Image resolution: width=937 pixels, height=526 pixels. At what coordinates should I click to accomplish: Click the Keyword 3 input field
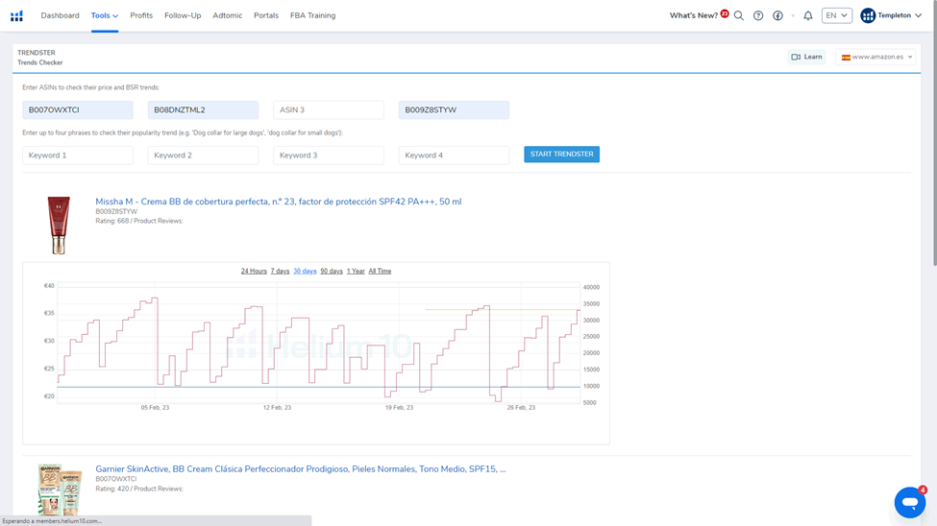(x=329, y=155)
